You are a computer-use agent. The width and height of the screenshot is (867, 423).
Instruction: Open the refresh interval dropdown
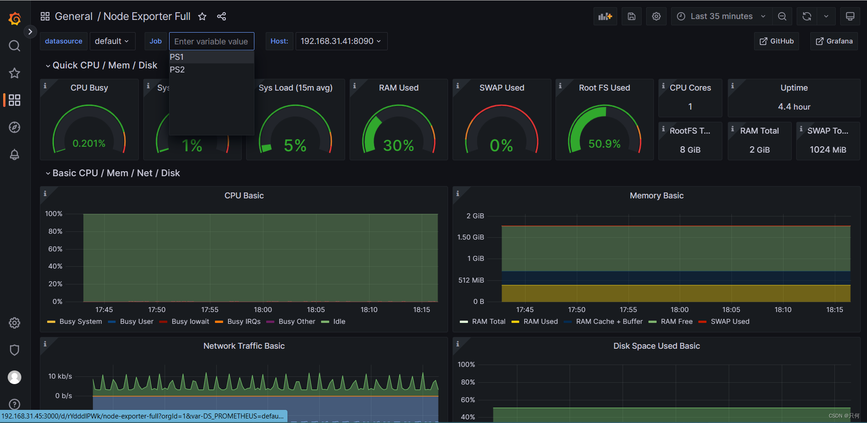[x=826, y=16]
